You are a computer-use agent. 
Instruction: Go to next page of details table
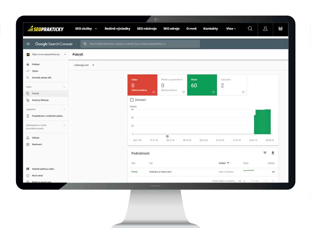coord(273,181)
